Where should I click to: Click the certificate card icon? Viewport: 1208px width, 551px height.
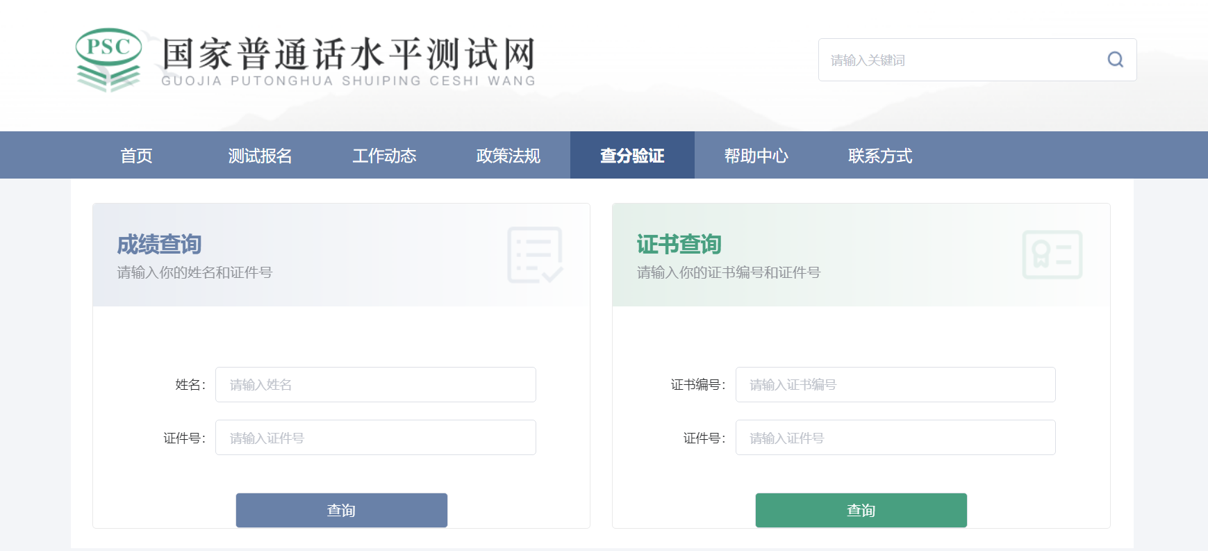(x=1052, y=255)
